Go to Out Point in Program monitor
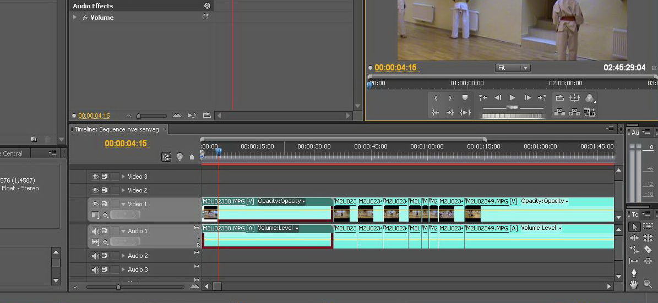This screenshot has height=303, width=658. 450,112
